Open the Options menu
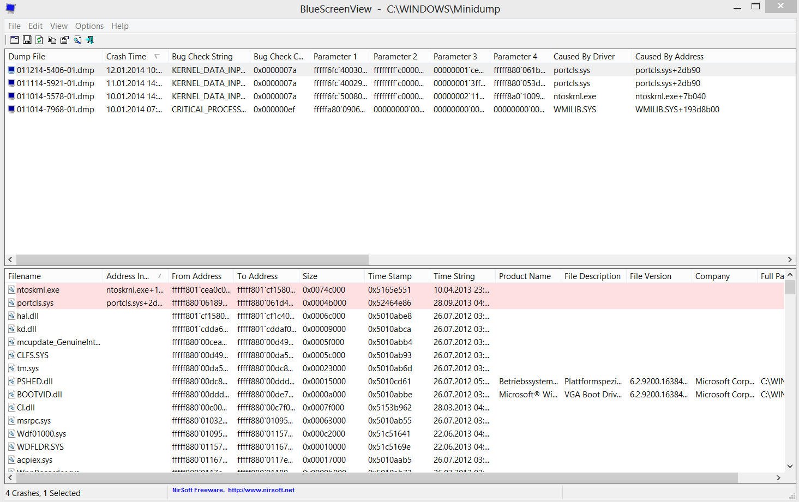 [89, 26]
